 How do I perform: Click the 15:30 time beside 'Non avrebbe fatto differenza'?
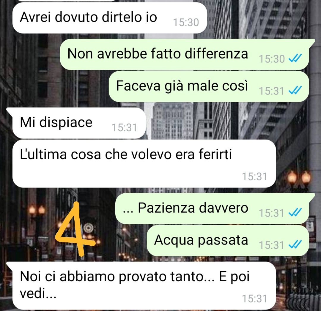272,59
